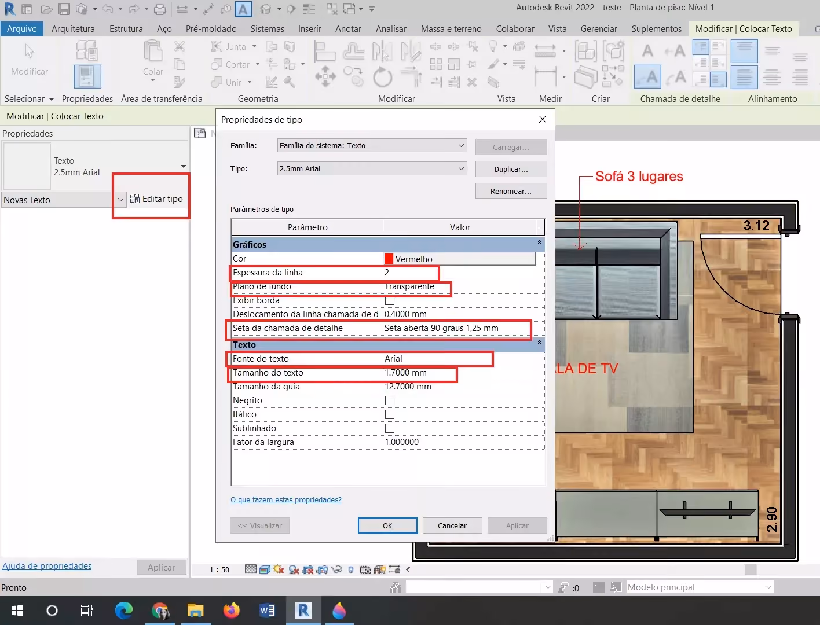Click the Offset tool icon
The height and width of the screenshot is (625, 820).
coord(353,51)
